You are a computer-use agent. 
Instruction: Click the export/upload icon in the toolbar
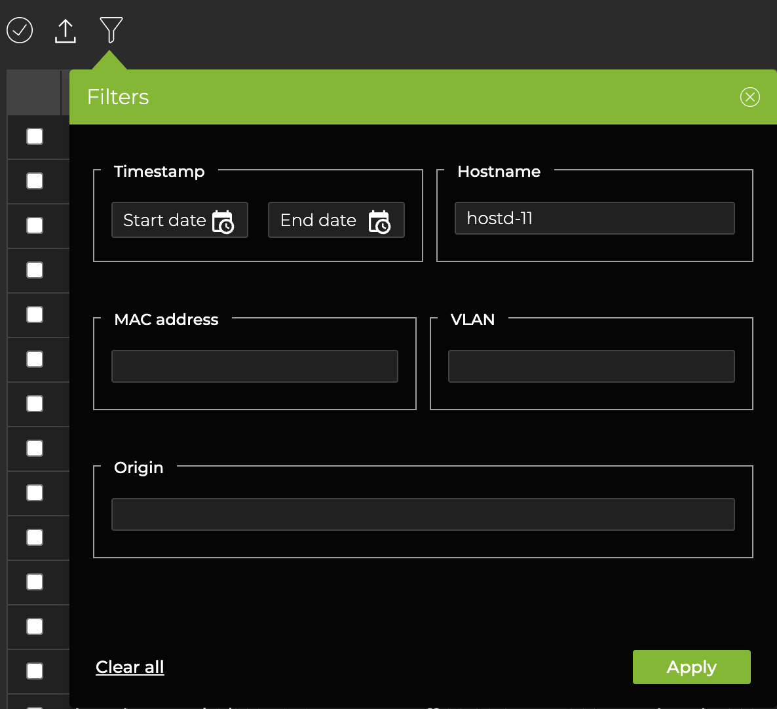[65, 30]
